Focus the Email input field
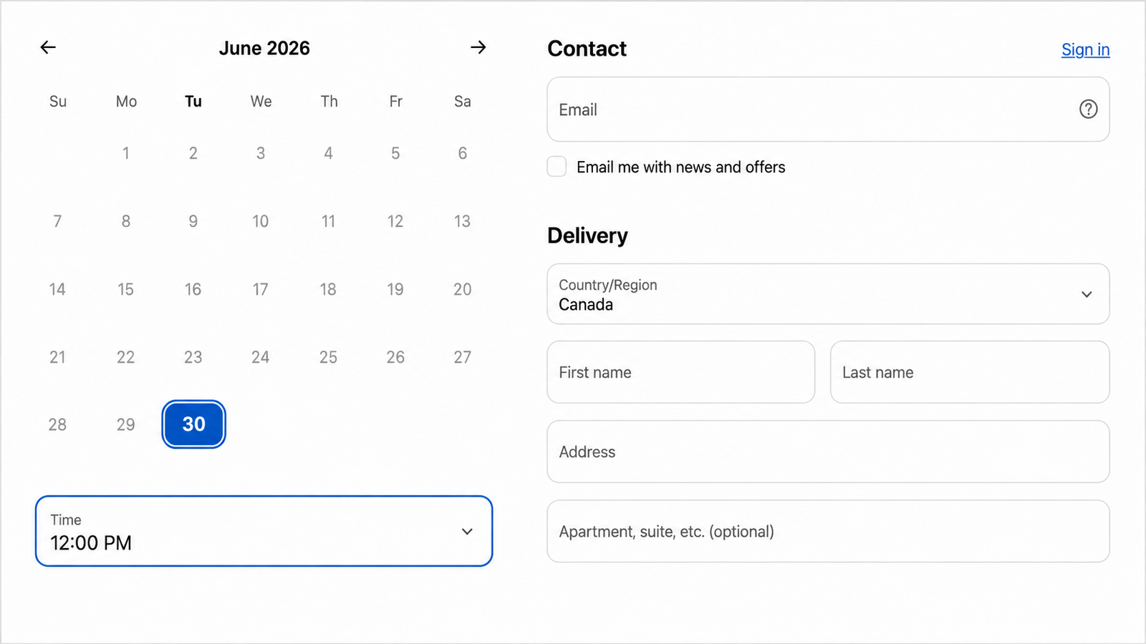The height and width of the screenshot is (644, 1146). [828, 109]
